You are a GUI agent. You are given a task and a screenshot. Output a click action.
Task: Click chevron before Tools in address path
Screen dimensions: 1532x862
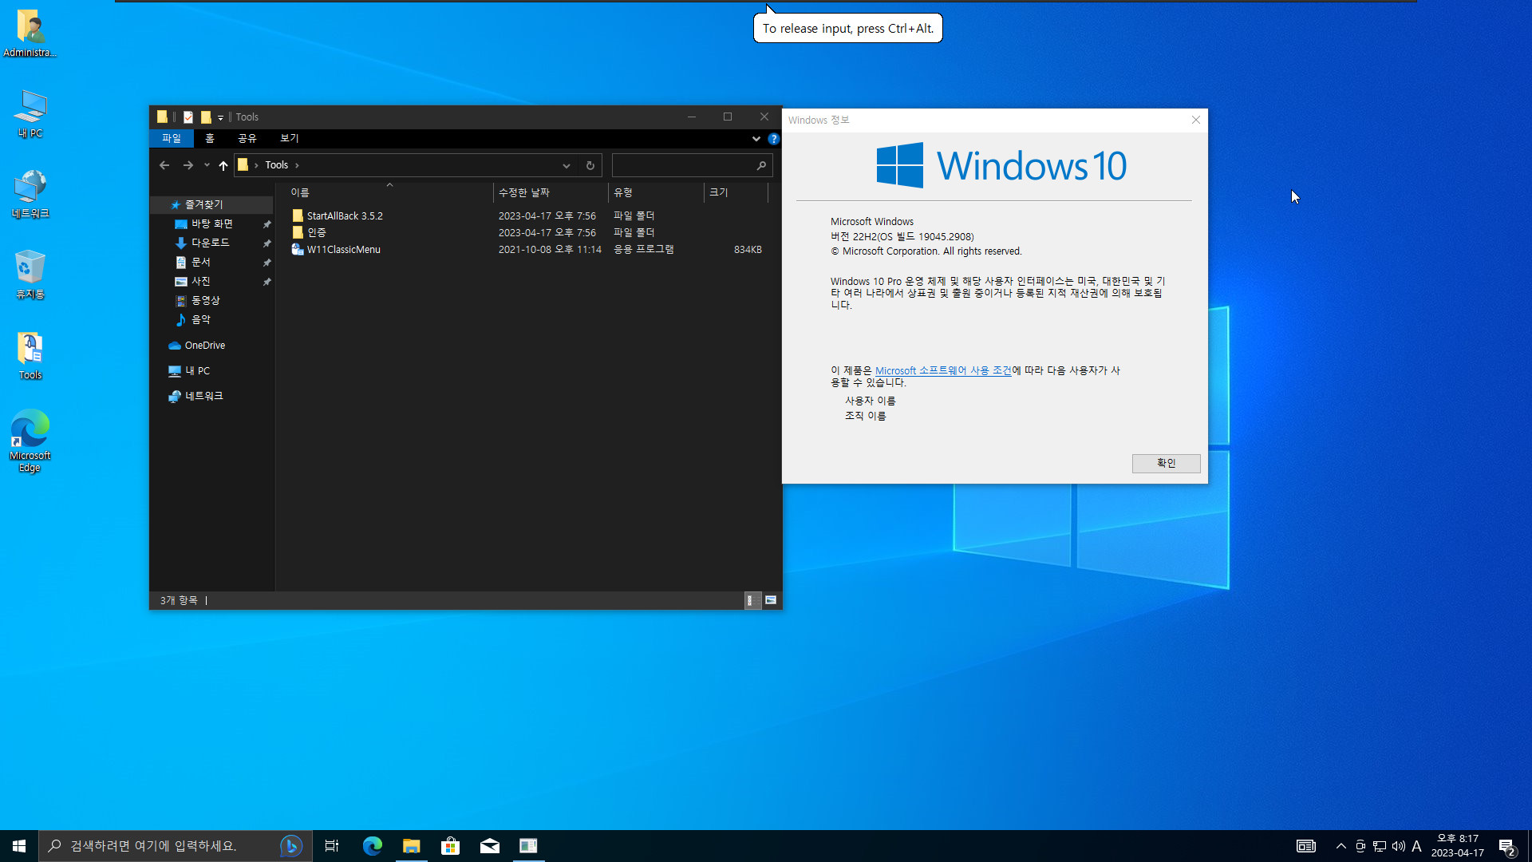click(256, 165)
